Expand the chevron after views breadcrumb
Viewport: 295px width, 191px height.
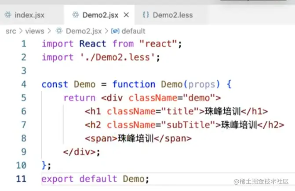click(49, 31)
